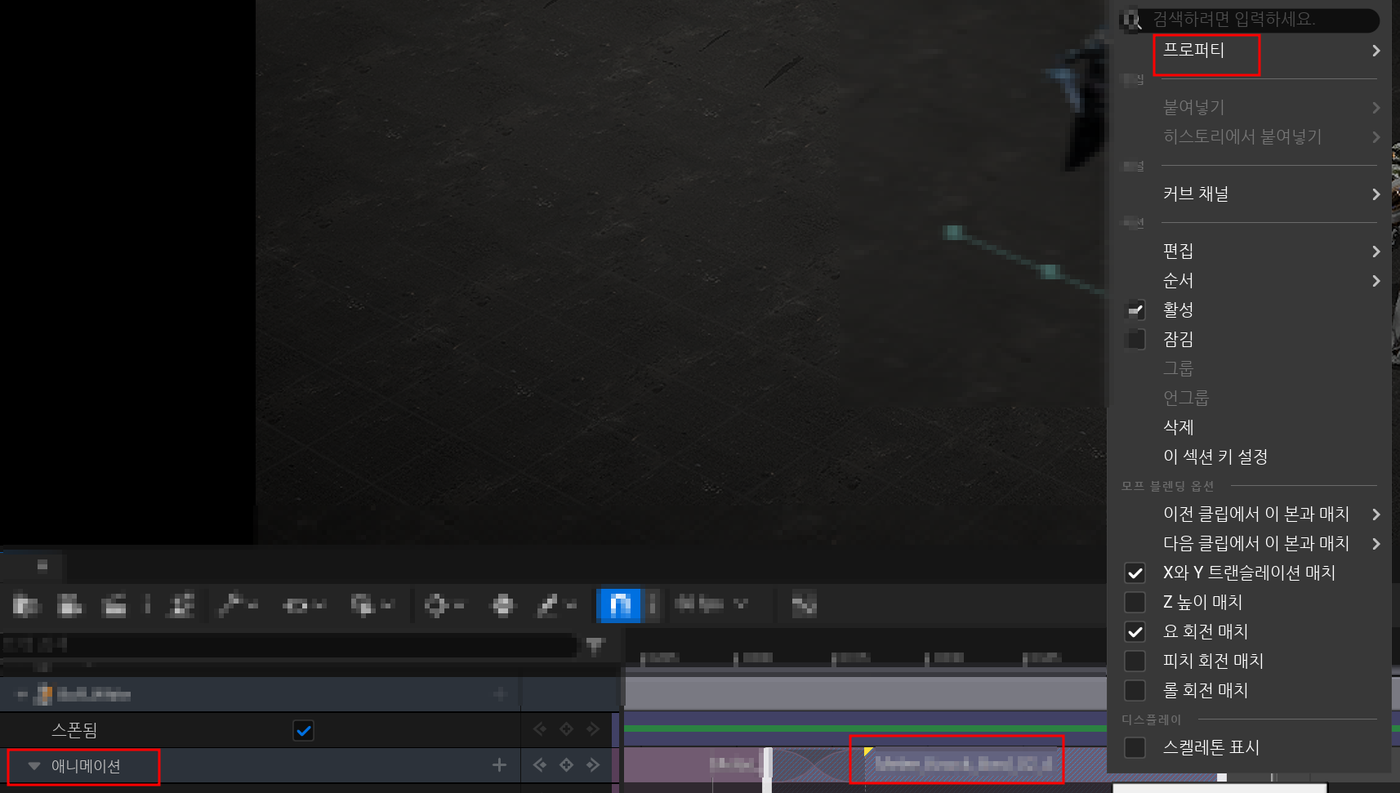This screenshot has width=1400, height=793.
Task: Click the round auto-key toolbar icon
Action: pyautogui.click(x=503, y=605)
